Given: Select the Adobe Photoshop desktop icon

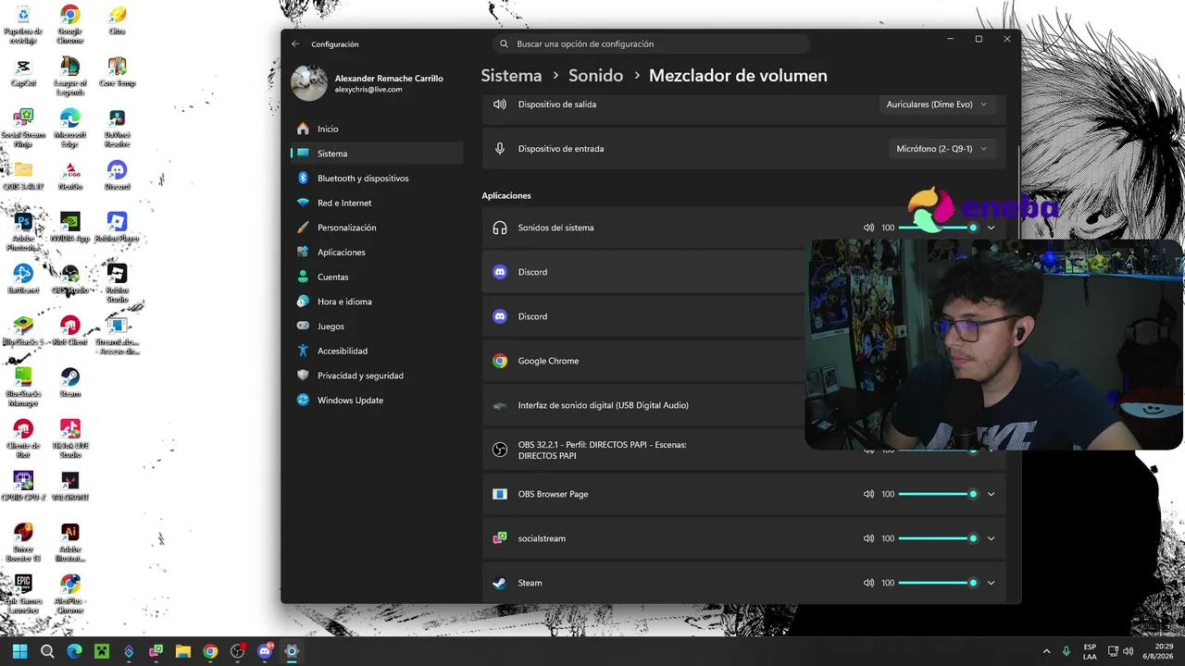Looking at the screenshot, I should (23, 232).
